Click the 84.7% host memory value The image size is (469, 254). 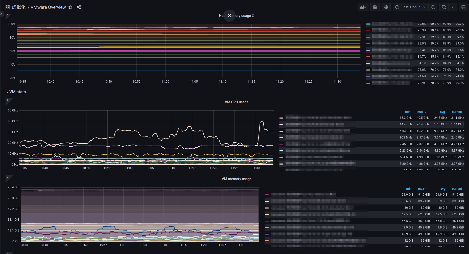pyautogui.click(x=422, y=57)
